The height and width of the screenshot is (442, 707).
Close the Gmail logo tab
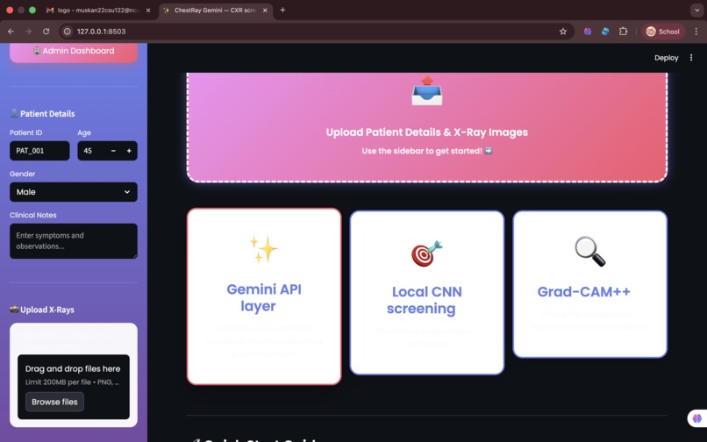tap(148, 10)
